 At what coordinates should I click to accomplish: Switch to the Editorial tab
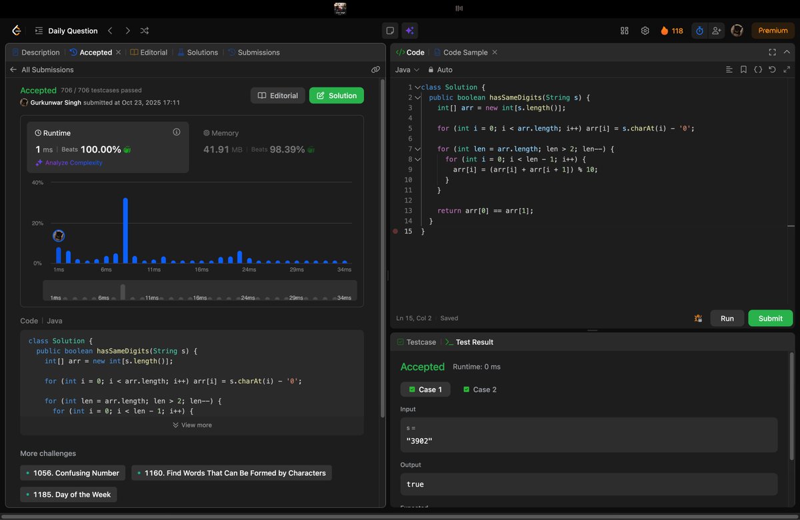click(x=149, y=52)
